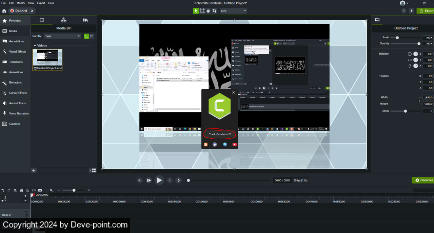The image size is (434, 233).
Task: Open the user account dropdown
Action: pyautogui.click(x=404, y=3)
